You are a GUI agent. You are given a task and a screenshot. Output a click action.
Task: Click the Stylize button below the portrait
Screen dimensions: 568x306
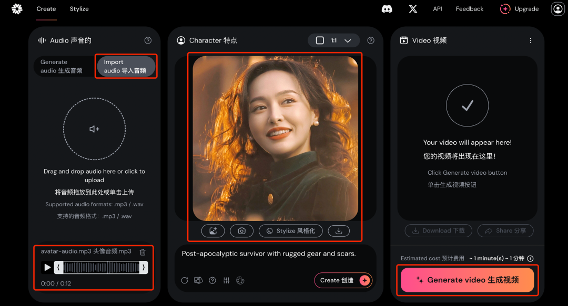click(290, 231)
